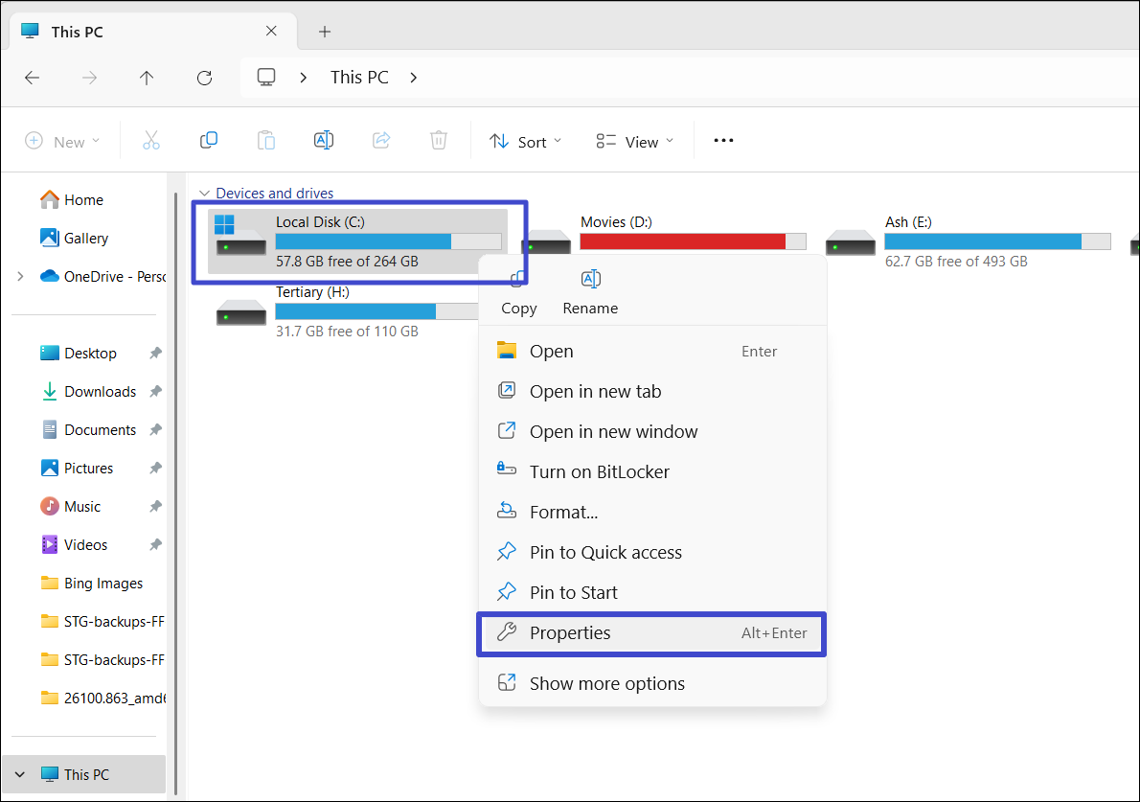Collapse the Devices and drives group
The height and width of the screenshot is (802, 1140).
[x=203, y=194]
